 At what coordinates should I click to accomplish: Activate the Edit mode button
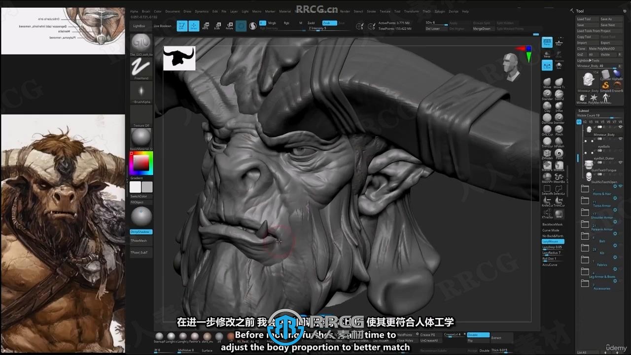click(182, 26)
